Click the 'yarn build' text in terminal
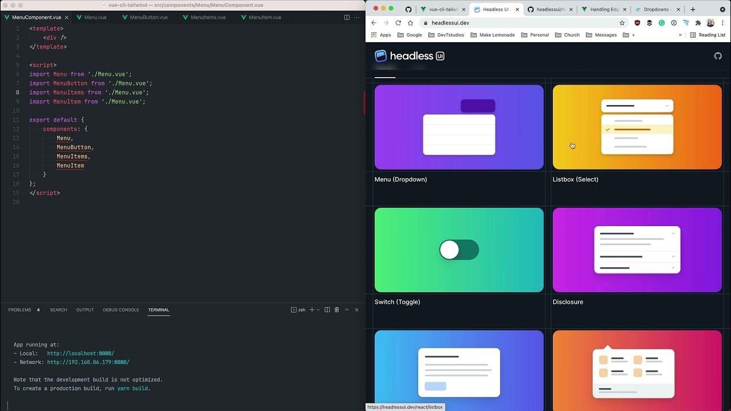 point(132,388)
